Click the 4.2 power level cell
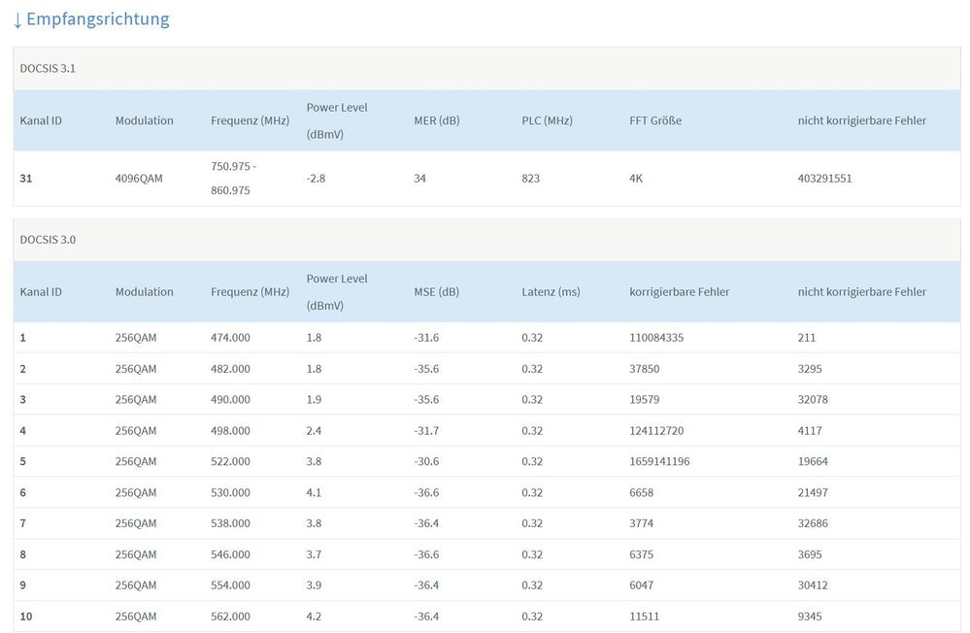Image resolution: width=970 pixels, height=633 pixels. click(x=314, y=616)
